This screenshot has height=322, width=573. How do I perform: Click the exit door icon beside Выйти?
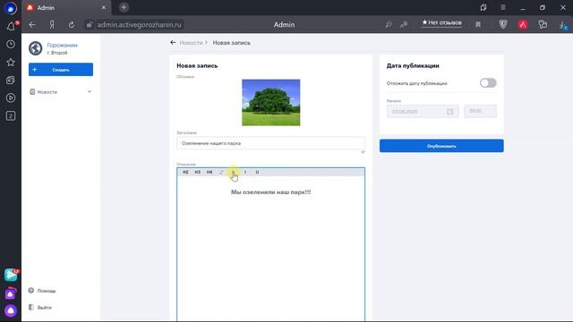[x=31, y=307]
